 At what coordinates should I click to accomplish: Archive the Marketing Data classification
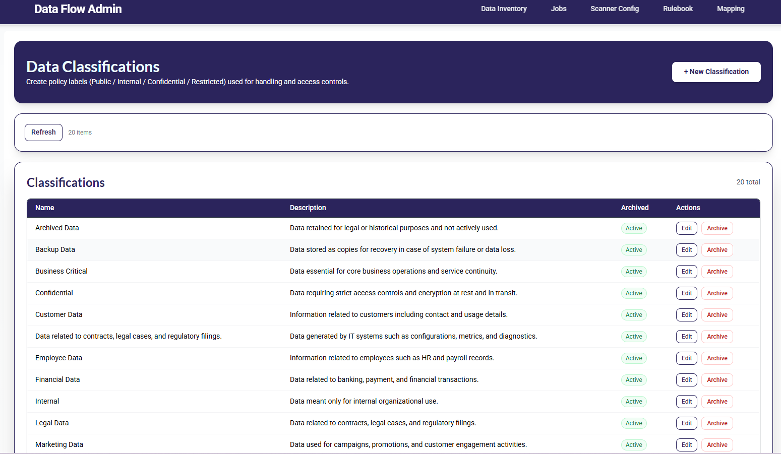pyautogui.click(x=716, y=445)
